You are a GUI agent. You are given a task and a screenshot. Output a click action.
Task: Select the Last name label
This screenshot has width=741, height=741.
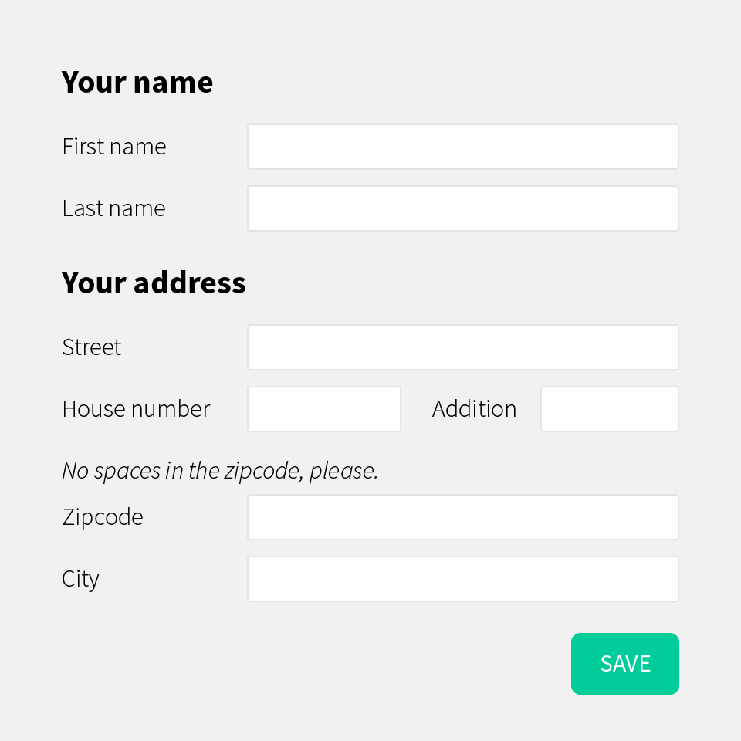[113, 208]
